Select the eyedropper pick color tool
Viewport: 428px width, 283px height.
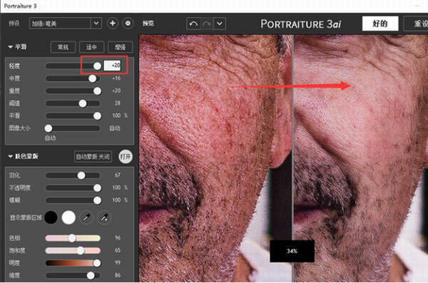tap(86, 217)
